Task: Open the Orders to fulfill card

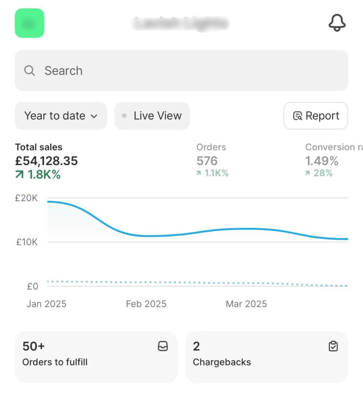Action: [96, 357]
